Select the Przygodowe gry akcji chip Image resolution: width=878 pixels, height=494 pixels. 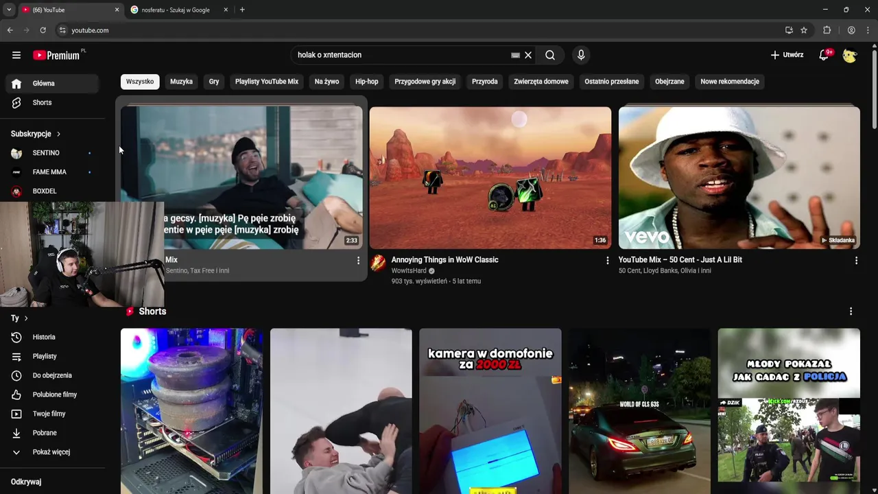[425, 82]
